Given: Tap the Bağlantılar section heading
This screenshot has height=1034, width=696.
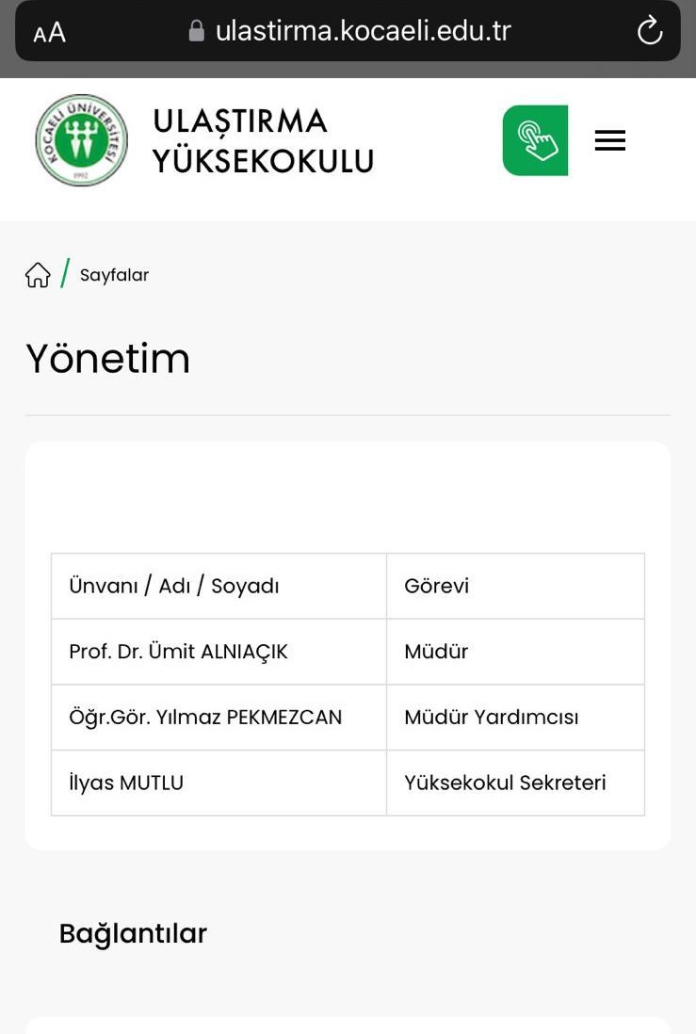Looking at the screenshot, I should (133, 933).
